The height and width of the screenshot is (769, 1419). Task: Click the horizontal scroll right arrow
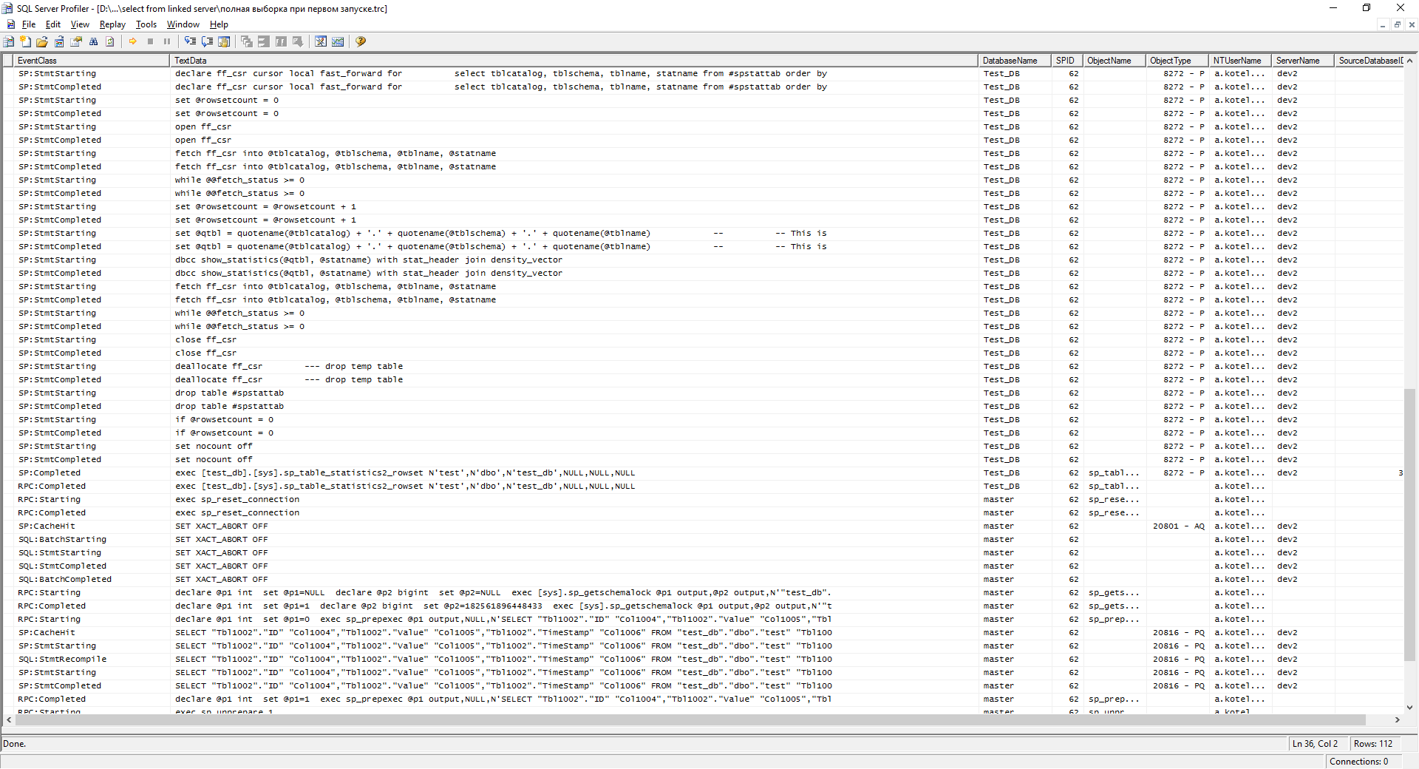[1397, 719]
